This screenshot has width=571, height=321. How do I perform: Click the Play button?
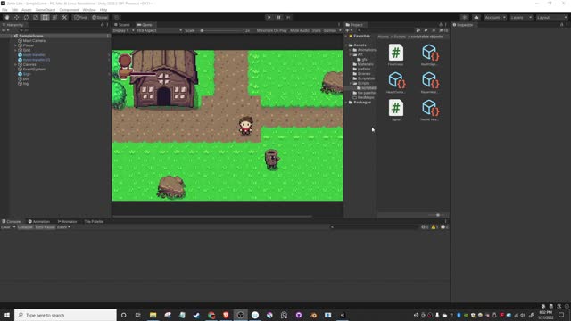pos(269,18)
